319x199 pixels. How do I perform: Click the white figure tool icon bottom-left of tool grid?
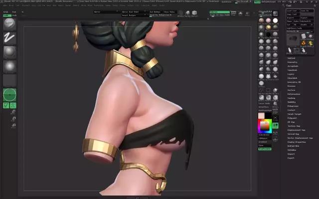pos(290,50)
